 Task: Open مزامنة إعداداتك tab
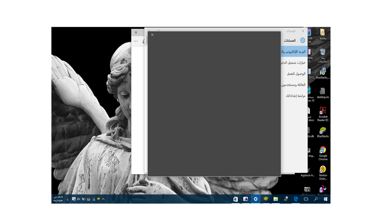(x=294, y=96)
